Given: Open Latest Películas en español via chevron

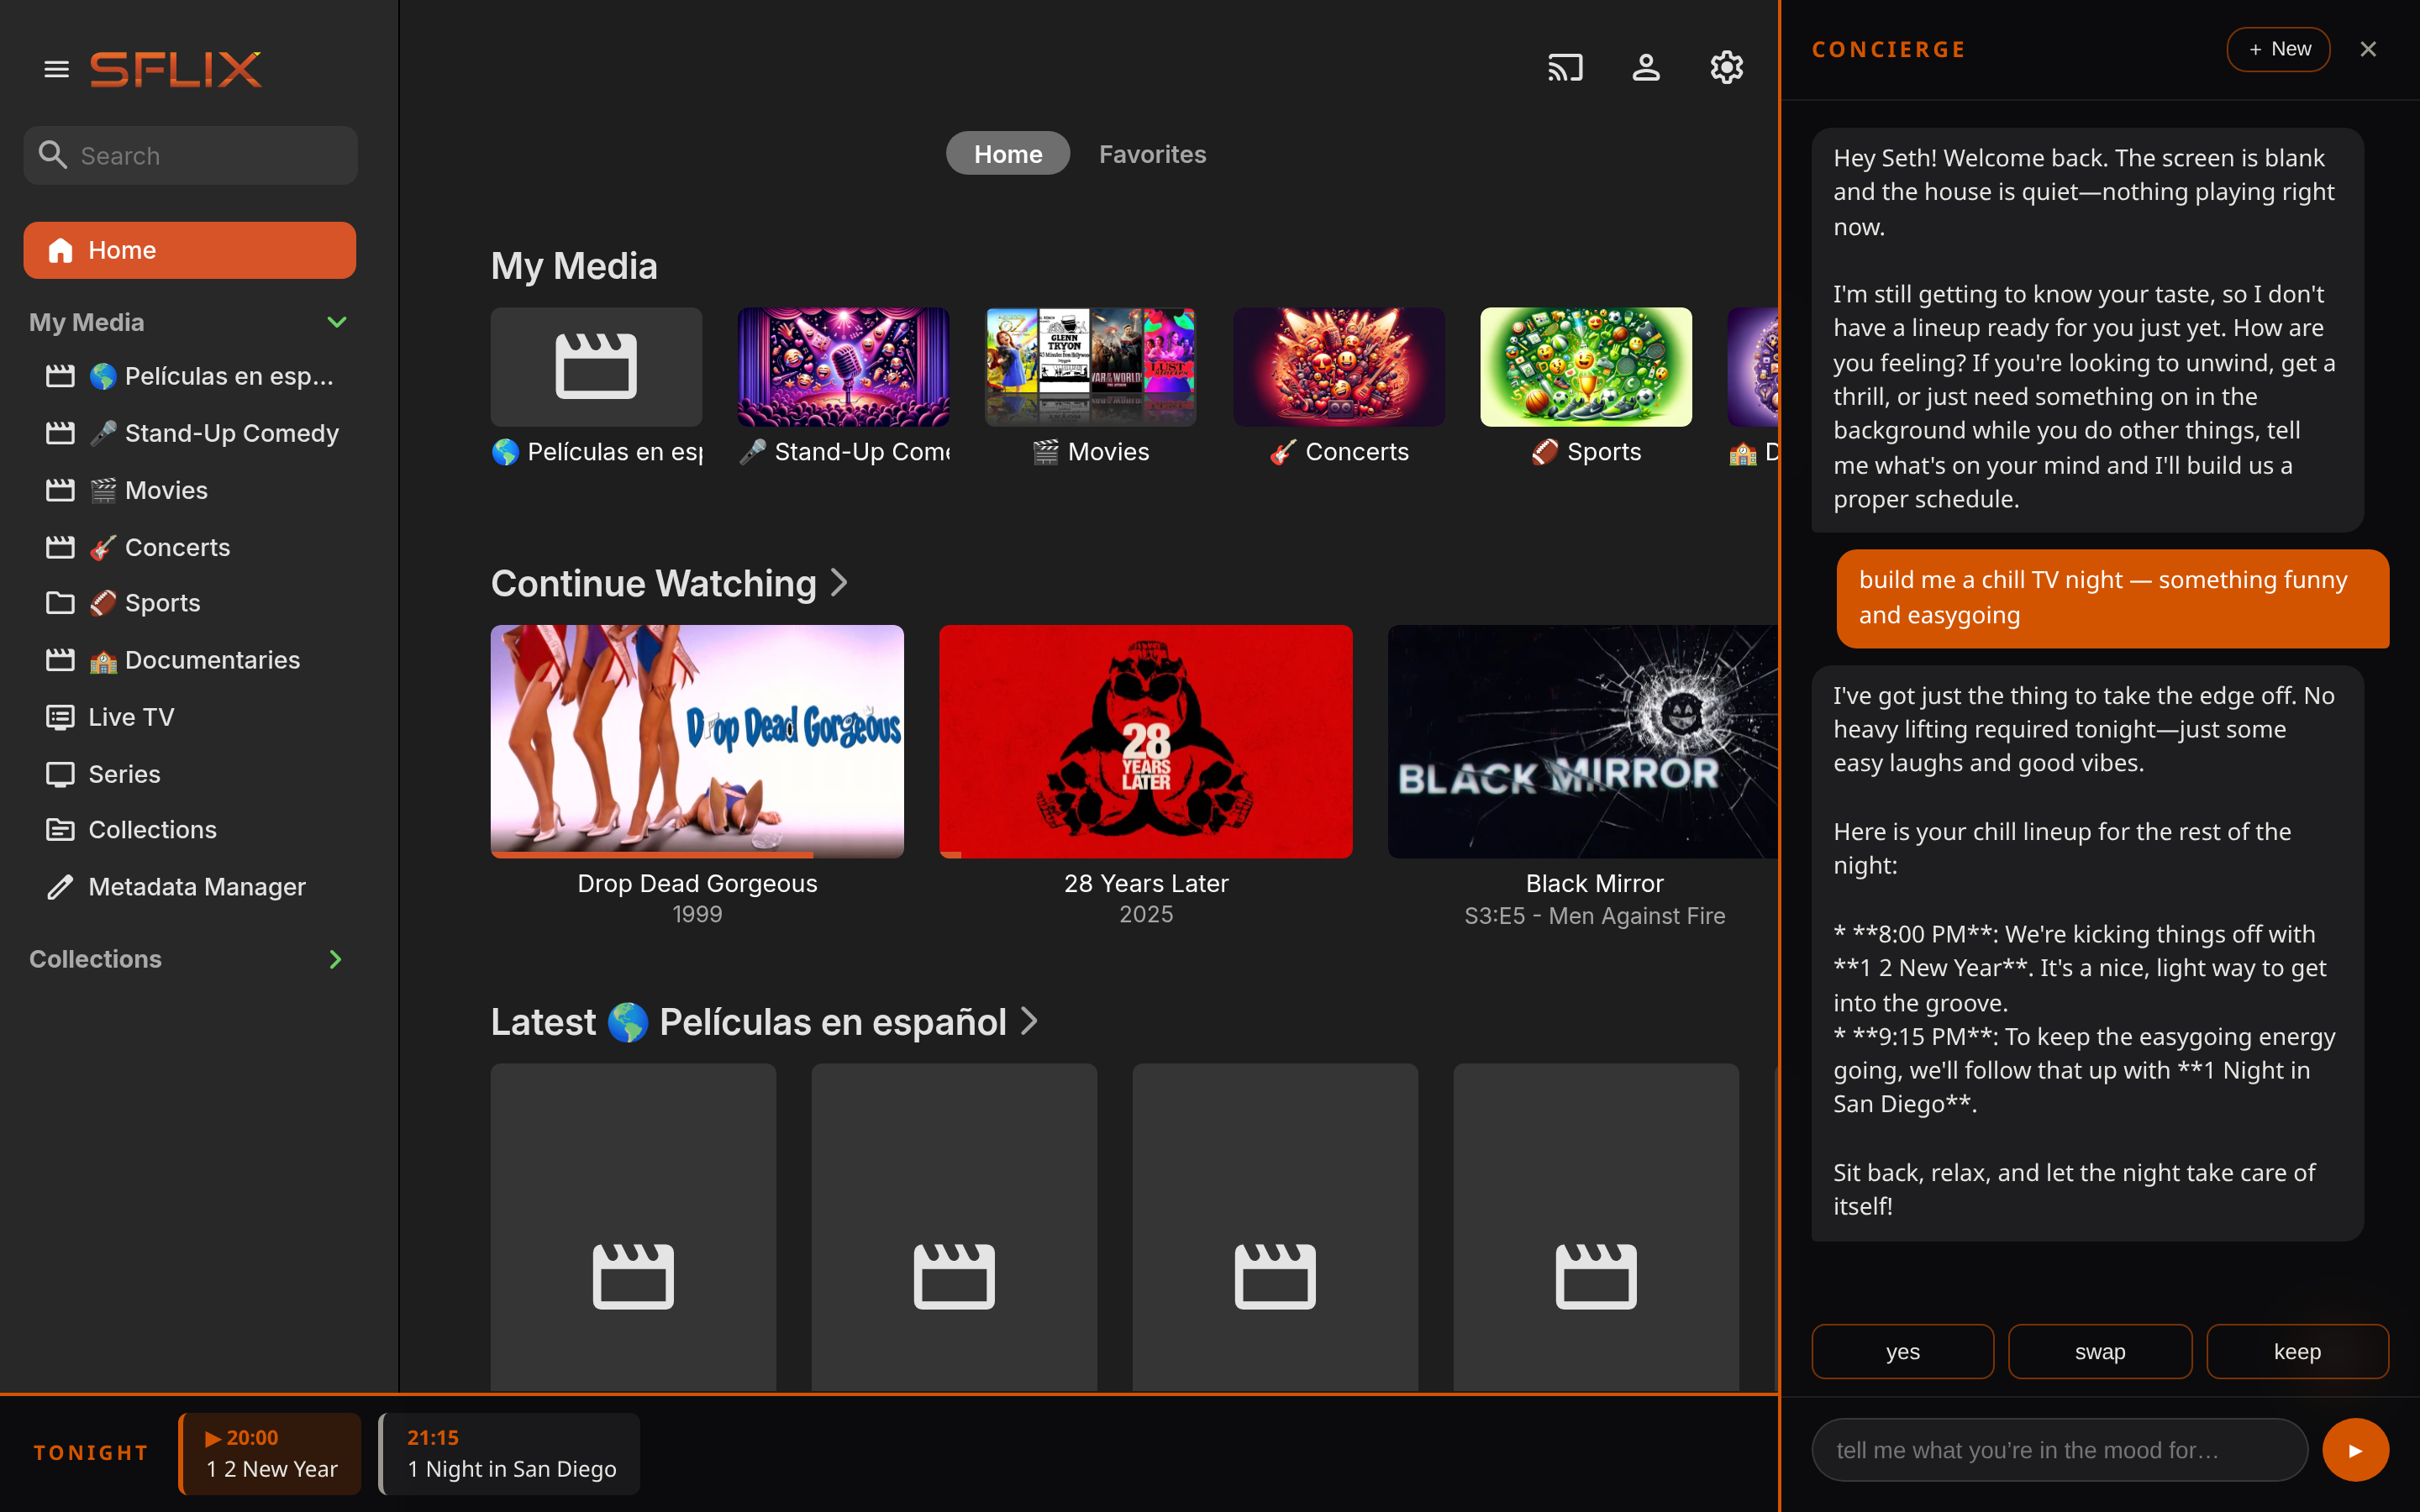Looking at the screenshot, I should 1029,1021.
